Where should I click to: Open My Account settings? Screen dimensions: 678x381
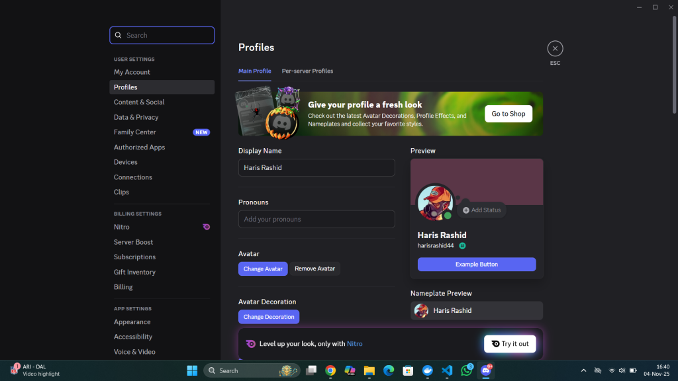pyautogui.click(x=132, y=72)
